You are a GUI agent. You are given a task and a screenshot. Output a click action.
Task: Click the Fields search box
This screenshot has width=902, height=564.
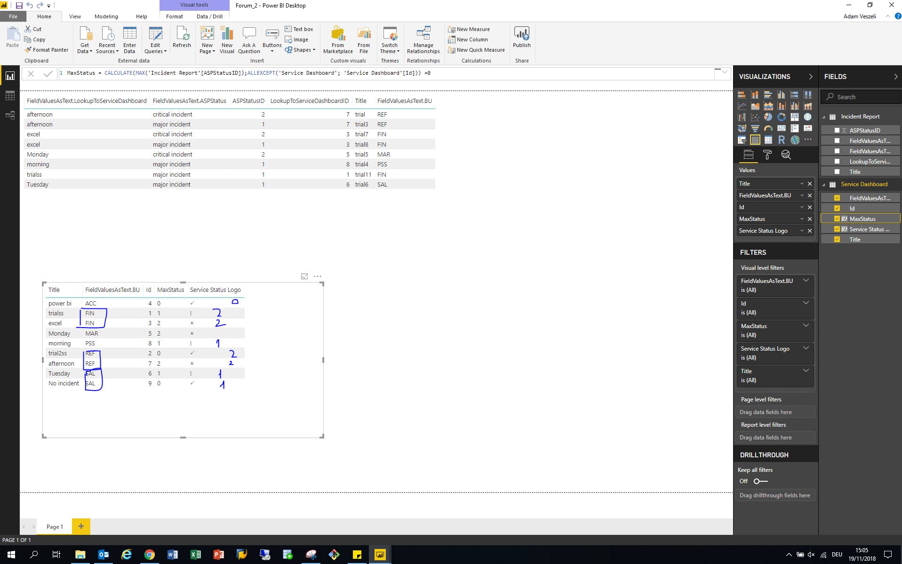pyautogui.click(x=861, y=97)
